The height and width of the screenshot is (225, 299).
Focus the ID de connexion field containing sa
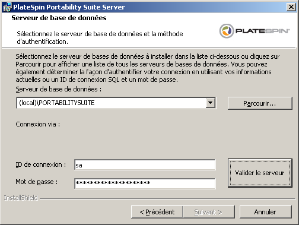[x=145, y=164]
